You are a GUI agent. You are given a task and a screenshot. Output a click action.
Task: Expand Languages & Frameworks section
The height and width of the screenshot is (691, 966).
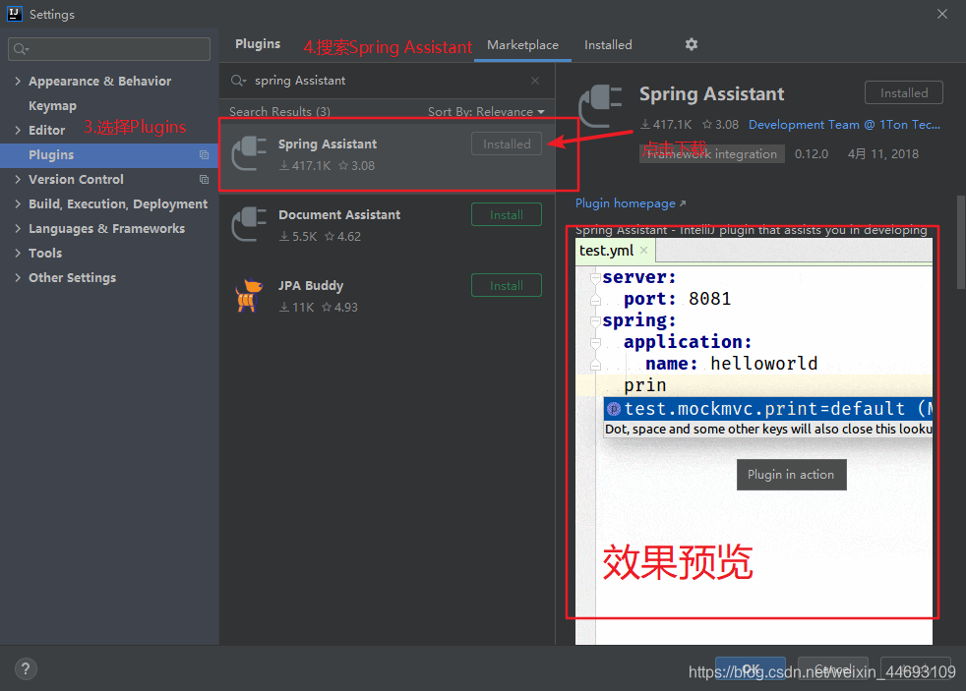[18, 228]
